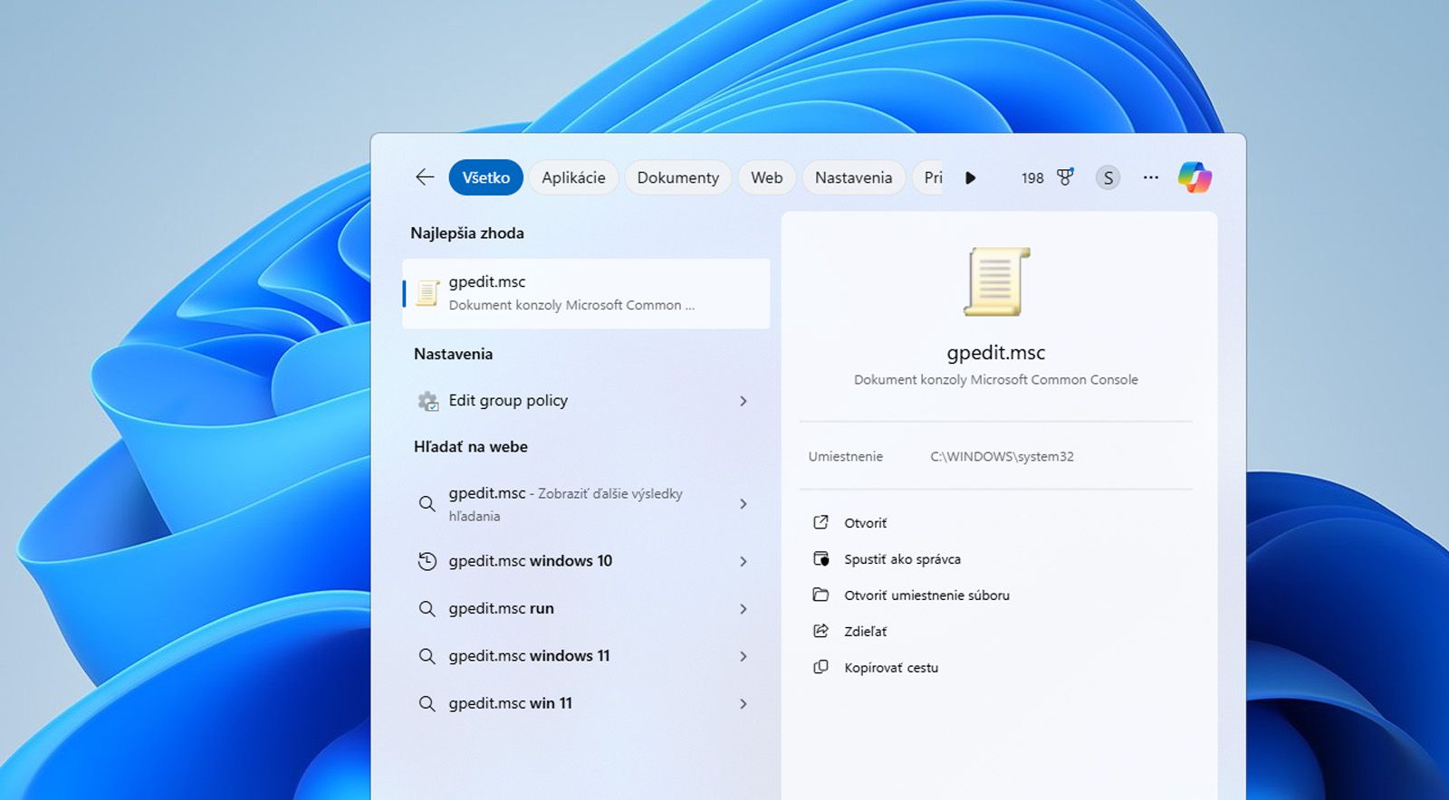Click the Otvoriť open icon
Viewport: 1449px width, 800px height.
tap(820, 522)
